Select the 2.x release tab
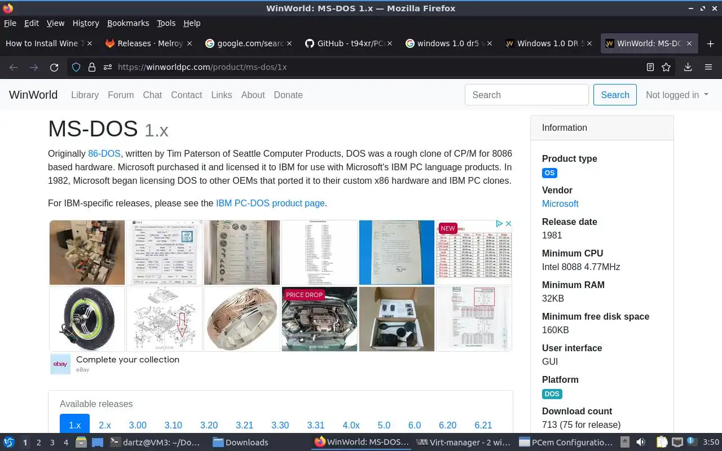The image size is (722, 451). point(105,425)
